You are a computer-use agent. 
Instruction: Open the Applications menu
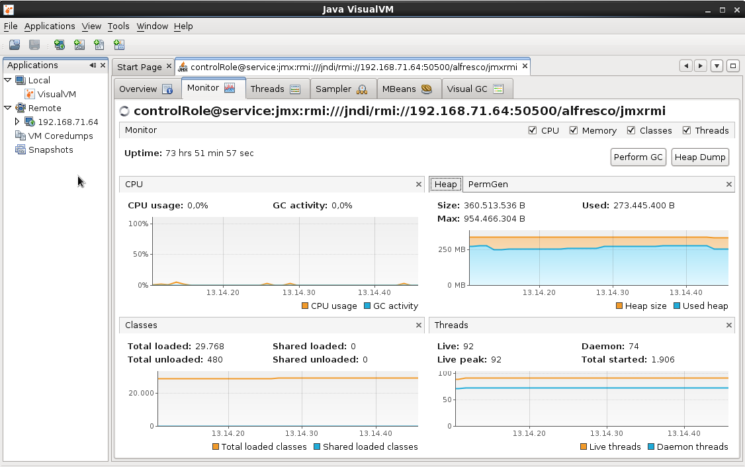pos(50,26)
